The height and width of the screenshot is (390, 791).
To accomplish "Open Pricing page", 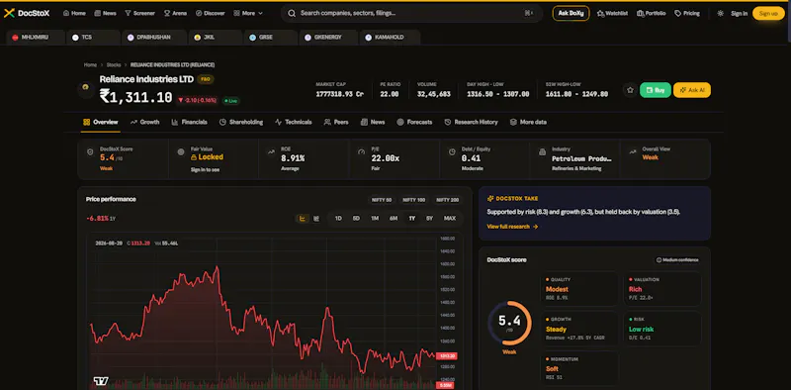I will pos(687,14).
